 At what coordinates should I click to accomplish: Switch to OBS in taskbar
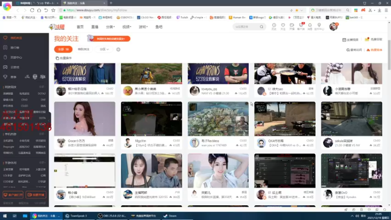(x=112, y=216)
